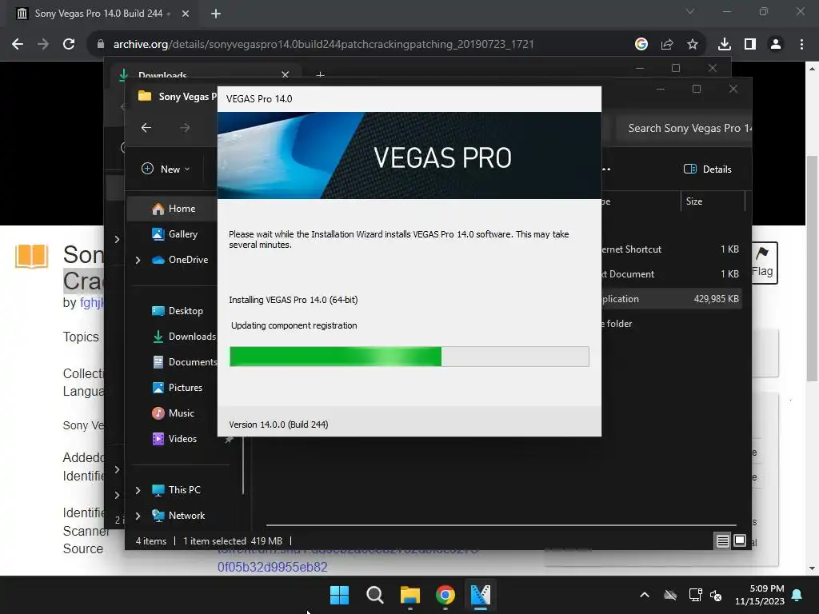Go back in the Sony Vegas explorer window
Image resolution: width=819 pixels, height=614 pixels.
tap(146, 127)
